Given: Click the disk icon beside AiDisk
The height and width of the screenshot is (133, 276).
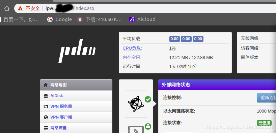Looking at the screenshot, I should point(46,96).
